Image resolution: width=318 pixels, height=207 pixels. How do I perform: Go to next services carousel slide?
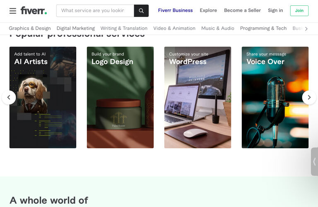(x=309, y=98)
